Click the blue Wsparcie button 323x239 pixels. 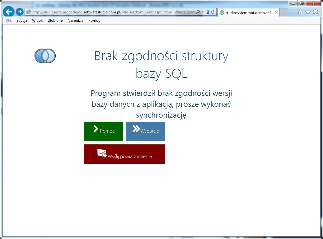[x=146, y=131]
